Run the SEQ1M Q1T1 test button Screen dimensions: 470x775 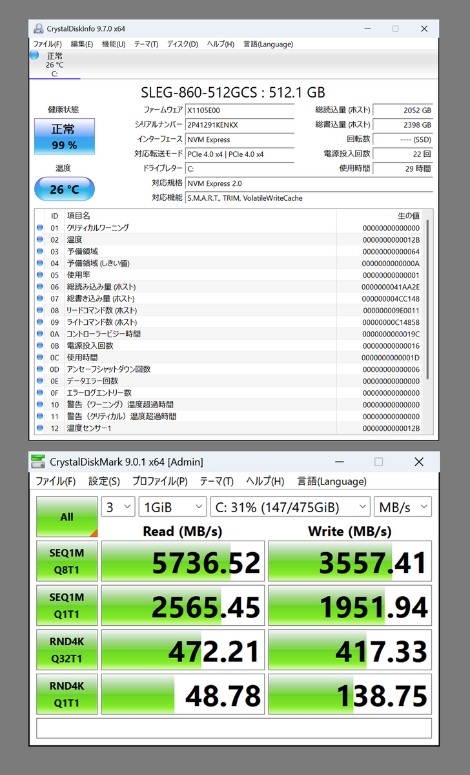pyautogui.click(x=67, y=606)
